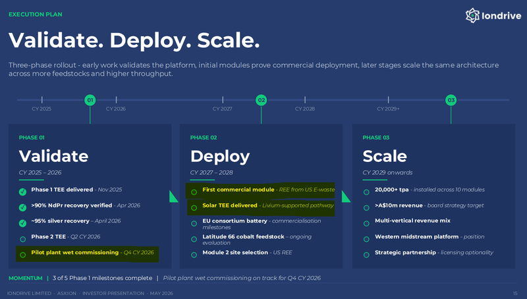The height and width of the screenshot is (299, 527).
Task: Click the checkmark beside ~95% silver recovery
Action: [22, 223]
